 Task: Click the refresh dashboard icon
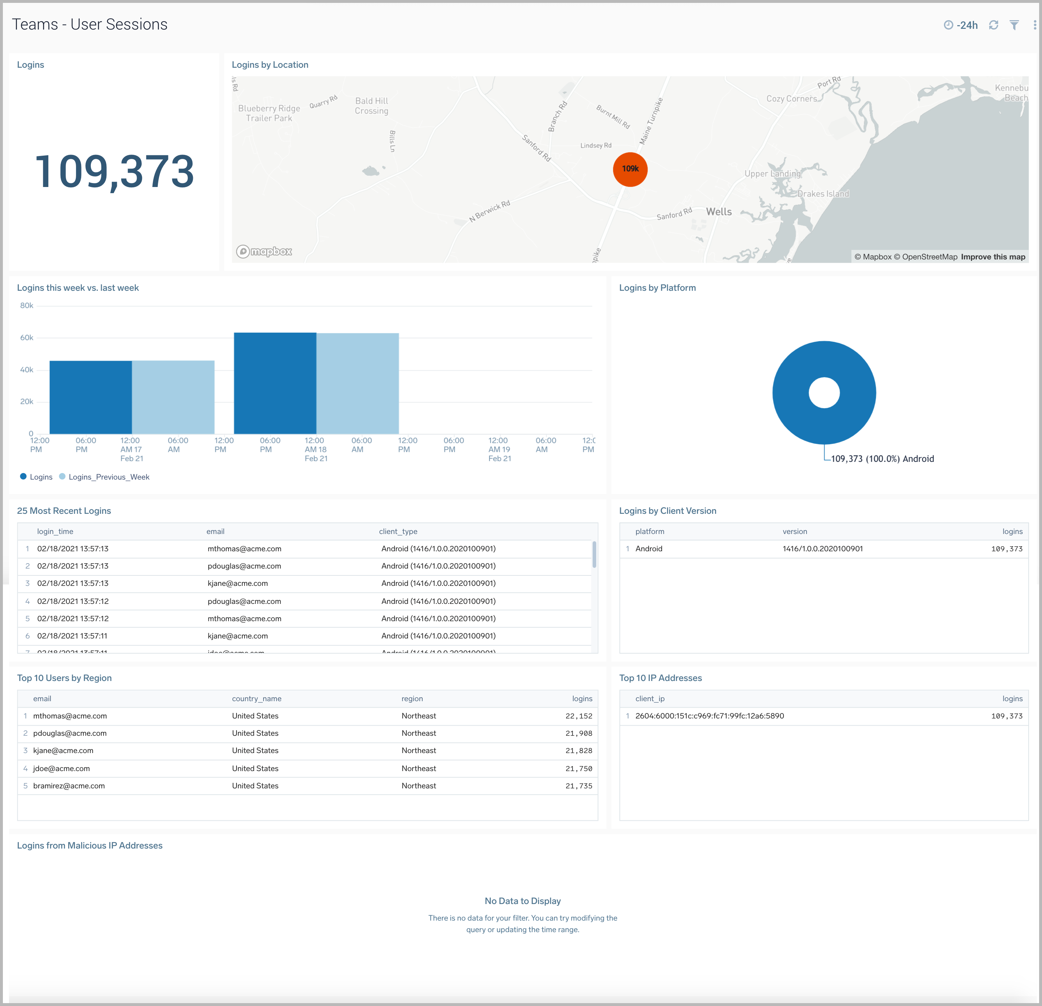coord(993,25)
